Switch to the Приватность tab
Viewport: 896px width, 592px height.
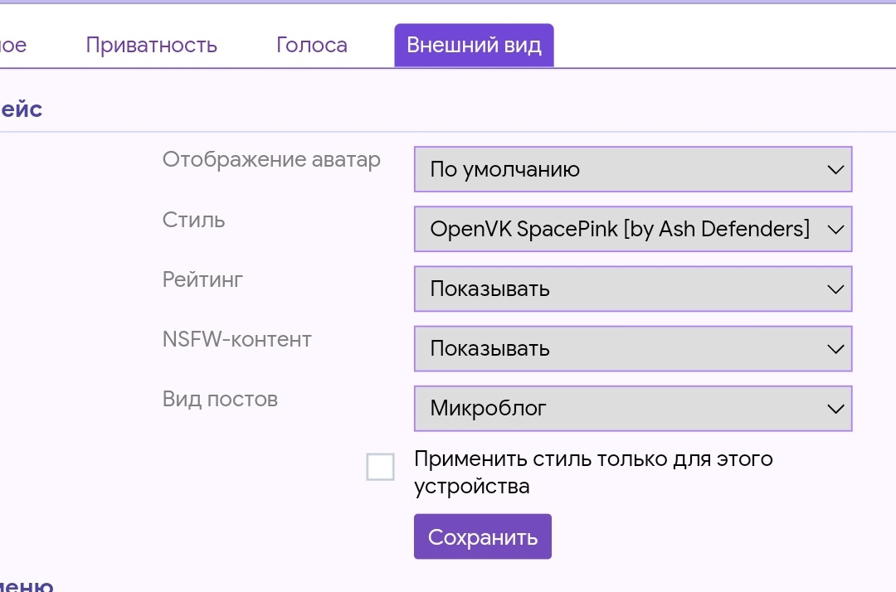[151, 45]
